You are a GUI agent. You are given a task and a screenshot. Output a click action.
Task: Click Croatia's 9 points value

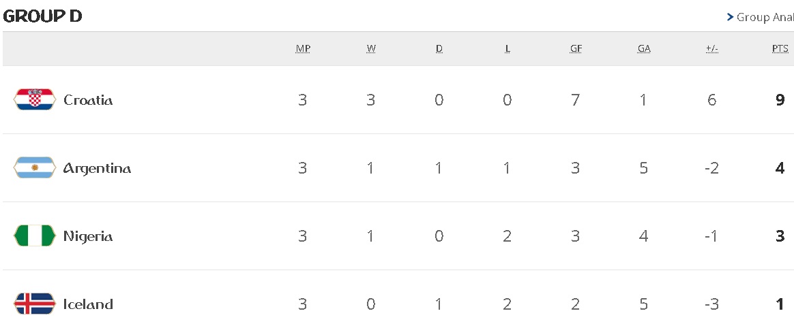[x=780, y=100]
